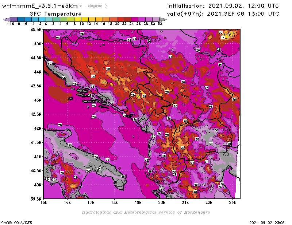
Task: Click the model title 'wrf-nmmE_v3.9.1-e3km'
Action: (x=40, y=6)
